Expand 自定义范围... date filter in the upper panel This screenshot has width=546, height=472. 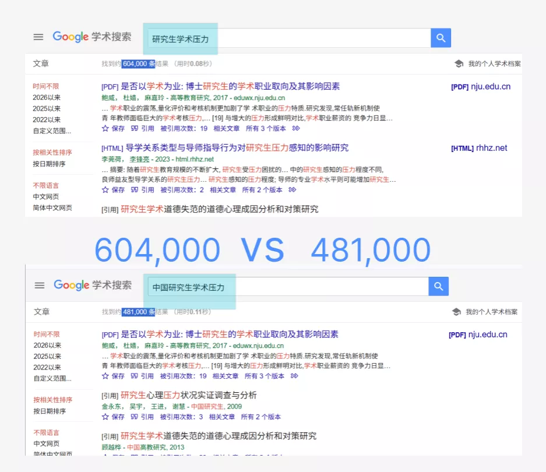[x=52, y=131]
